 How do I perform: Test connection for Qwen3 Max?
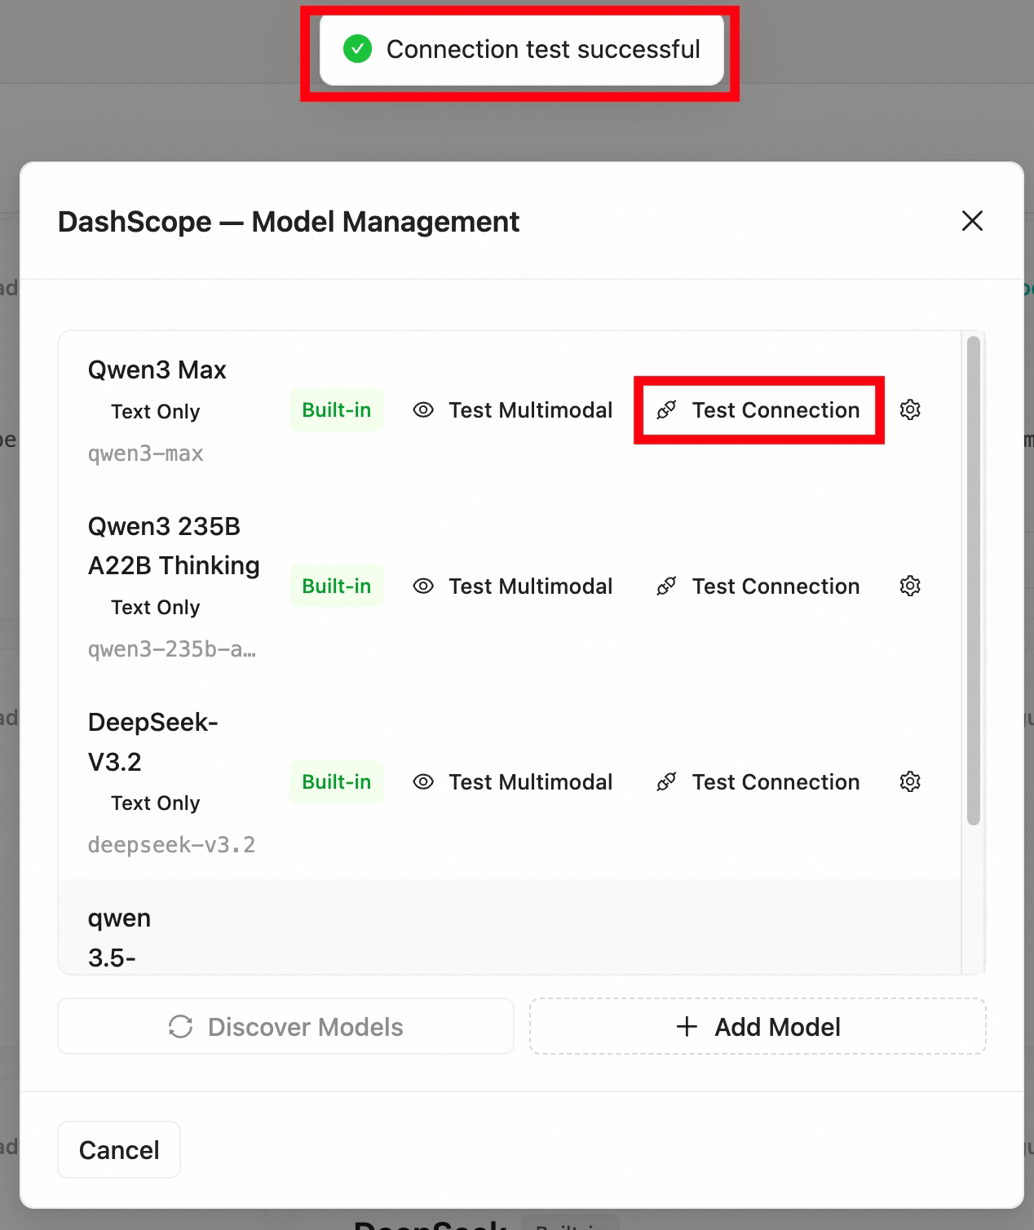point(758,409)
